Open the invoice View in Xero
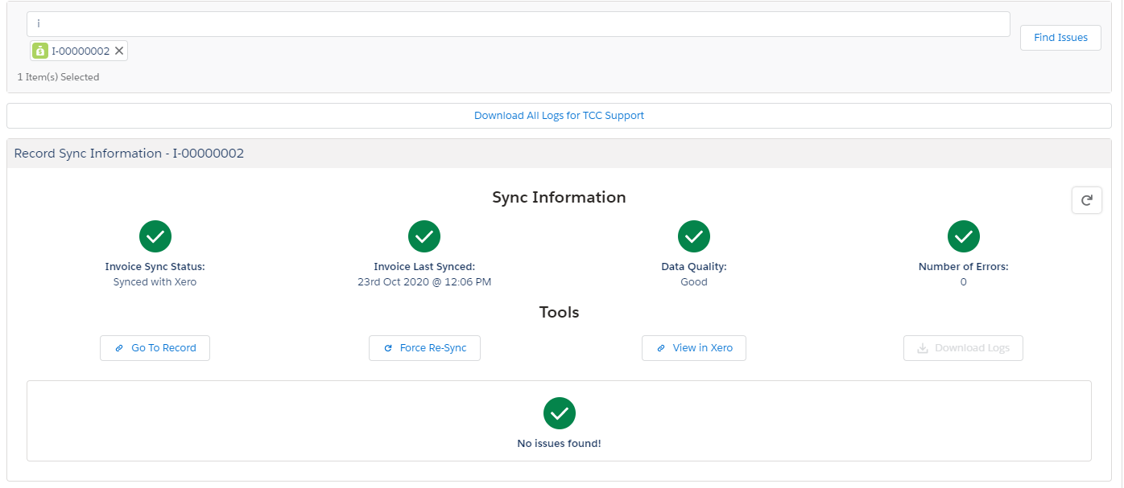Screen dimensions: 1124x488 pos(693,347)
